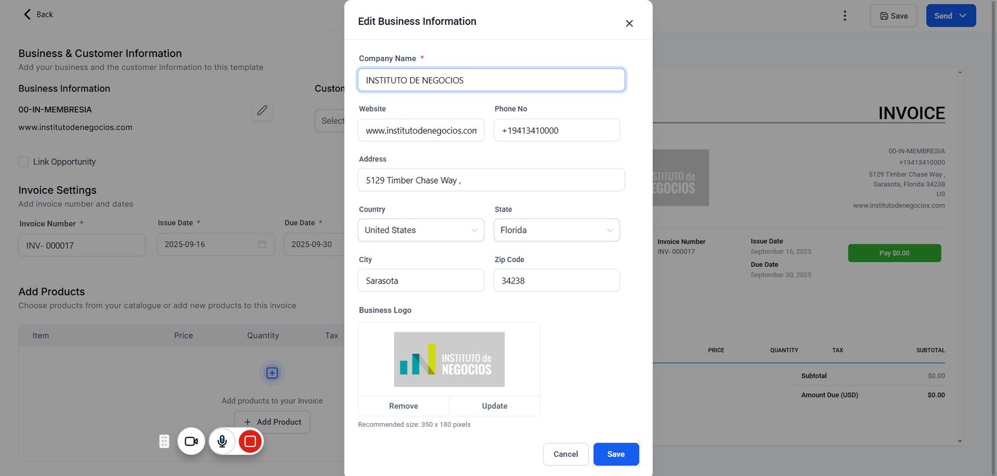Click the pencil edit icon for Business Information
997x476 pixels.
262,111
